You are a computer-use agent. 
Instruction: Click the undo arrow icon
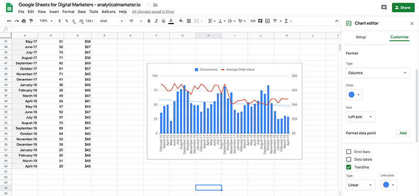click(9, 21)
